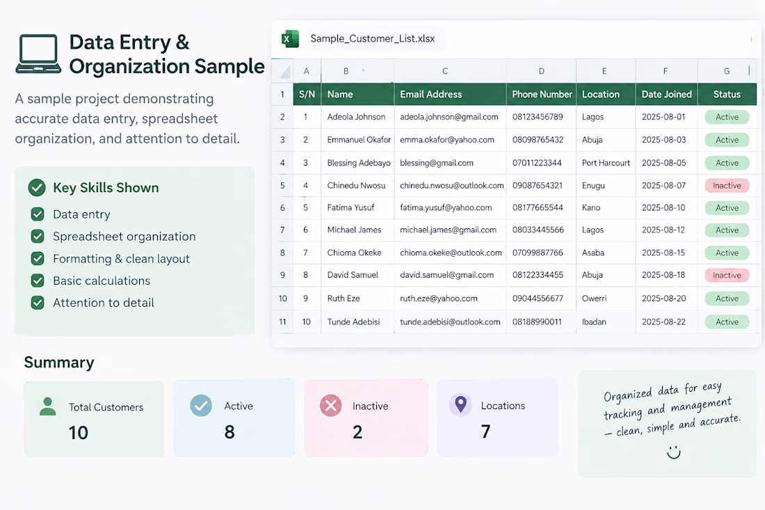The height and width of the screenshot is (510, 765).
Task: Select column A header
Action: coord(307,71)
